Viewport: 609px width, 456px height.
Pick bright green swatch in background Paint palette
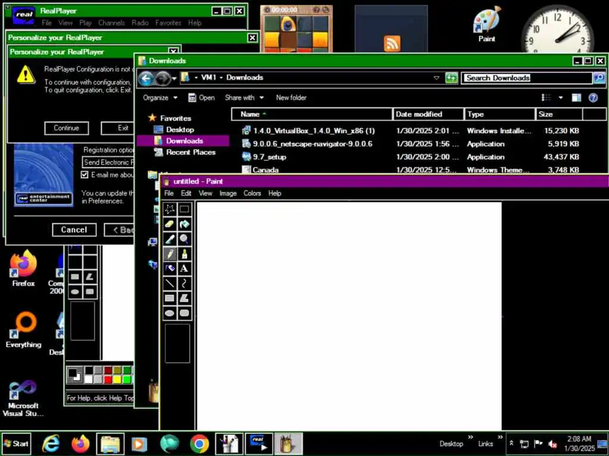(127, 379)
